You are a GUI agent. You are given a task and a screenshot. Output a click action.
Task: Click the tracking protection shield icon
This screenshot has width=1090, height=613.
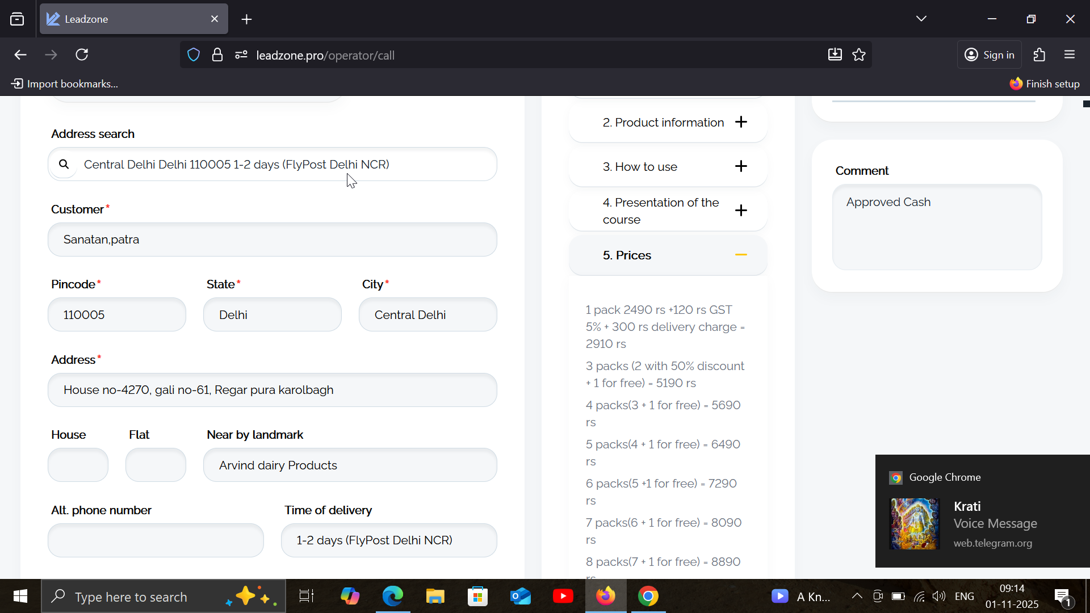pos(194,55)
